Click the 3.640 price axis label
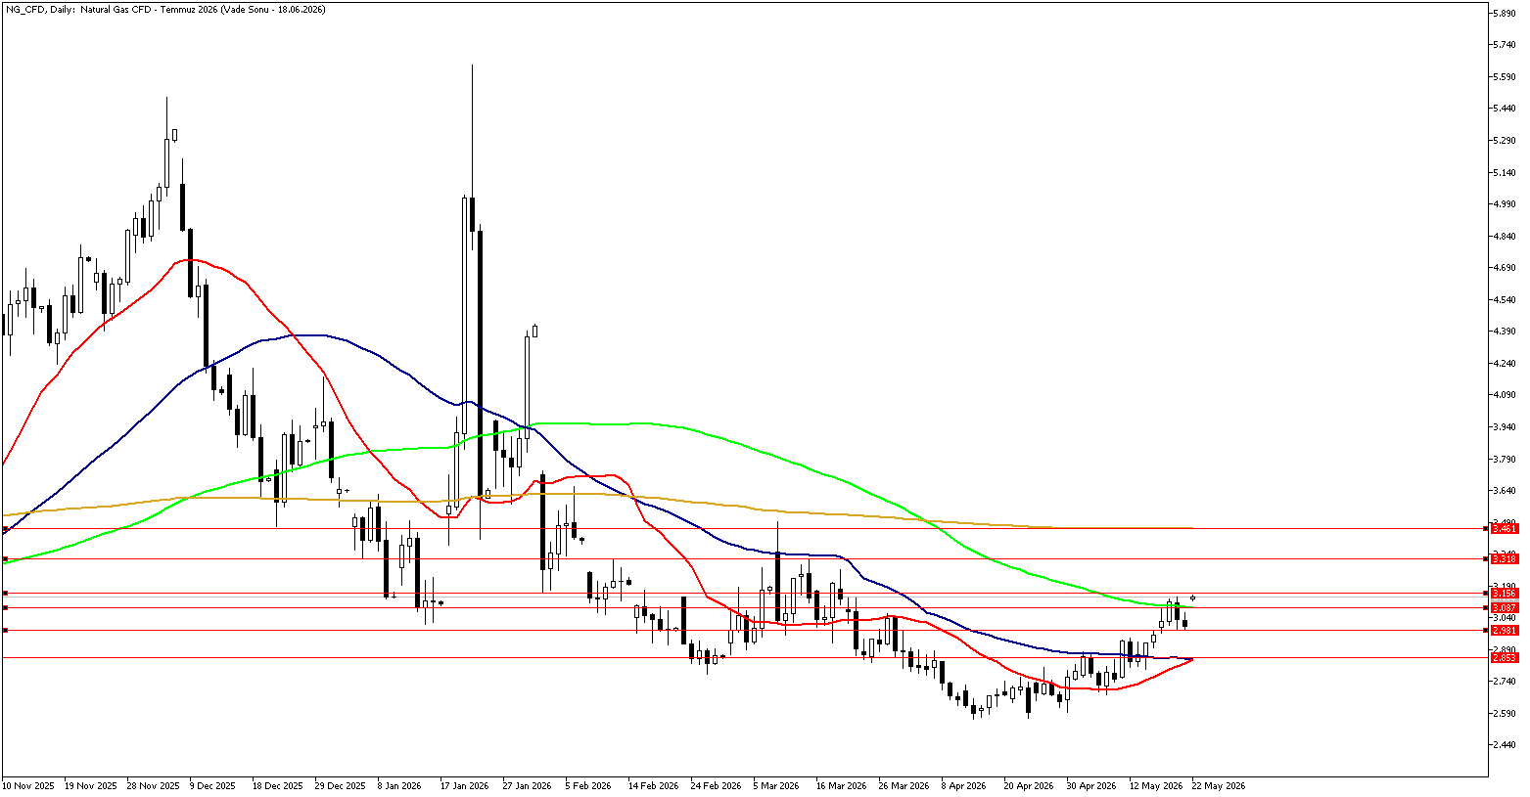The width and height of the screenshot is (1530, 797). click(1505, 490)
